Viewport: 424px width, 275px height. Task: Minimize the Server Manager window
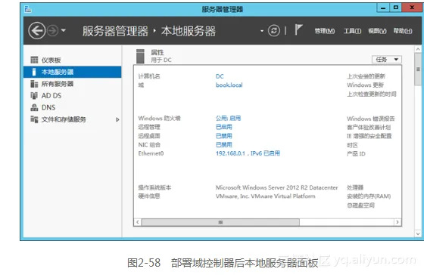click(x=383, y=8)
